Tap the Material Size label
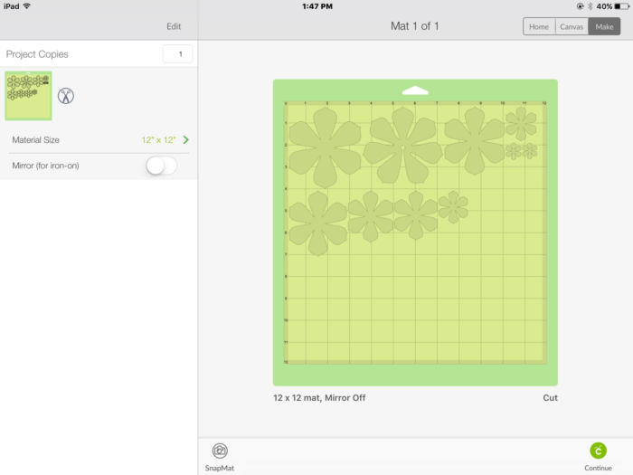This screenshot has width=633, height=475. click(x=35, y=139)
